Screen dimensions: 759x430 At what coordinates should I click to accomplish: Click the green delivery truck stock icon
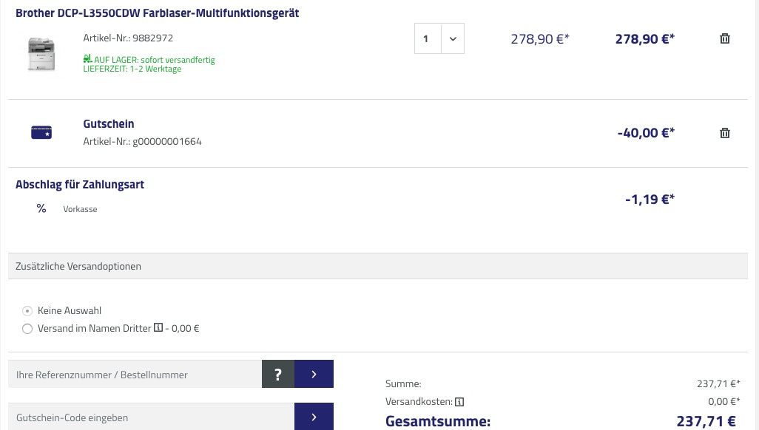[87, 59]
